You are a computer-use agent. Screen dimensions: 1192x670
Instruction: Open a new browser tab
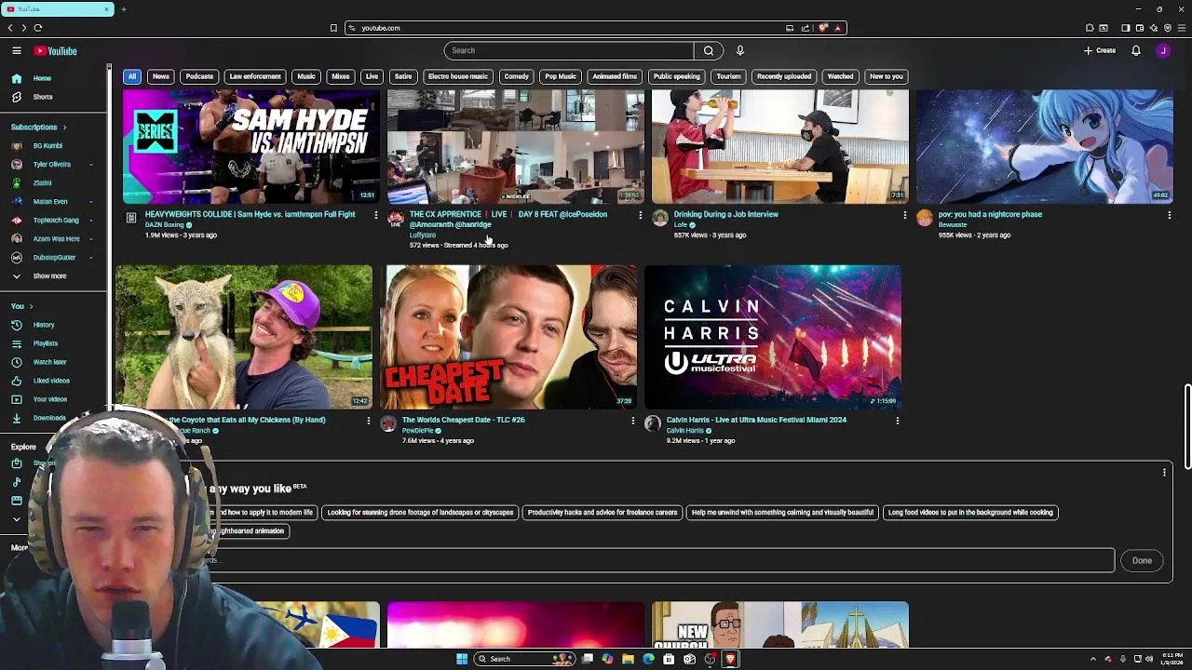123,9
